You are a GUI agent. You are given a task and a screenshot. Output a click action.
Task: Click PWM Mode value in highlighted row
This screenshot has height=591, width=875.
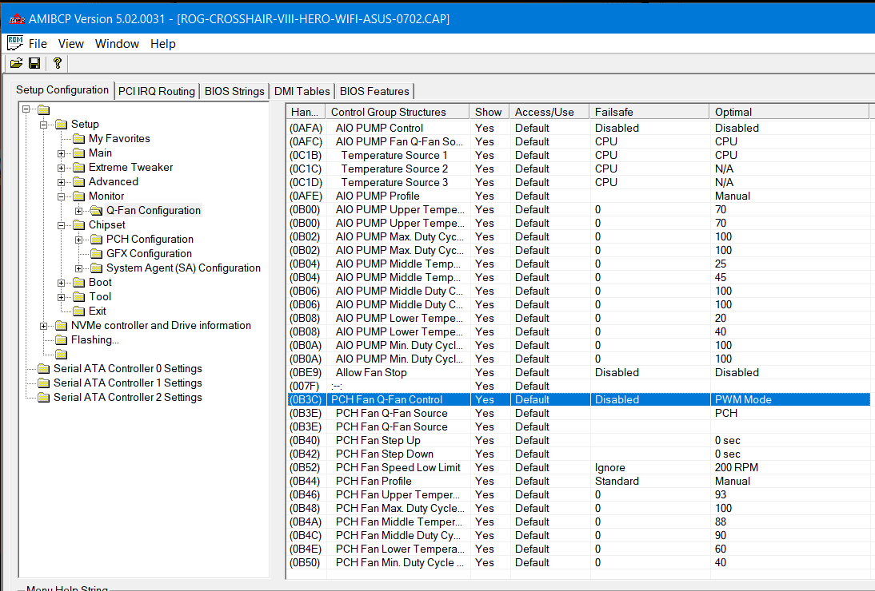coord(743,400)
